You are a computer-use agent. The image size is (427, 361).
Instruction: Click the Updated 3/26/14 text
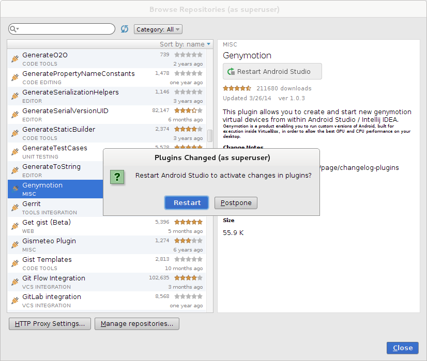click(247, 98)
